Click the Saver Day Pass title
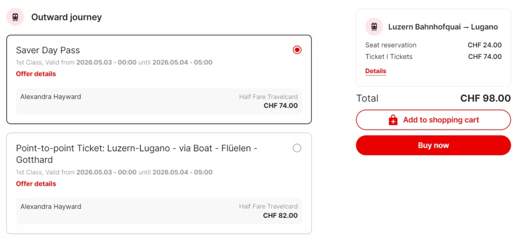Screen dimensions: 521x238 click(x=48, y=50)
